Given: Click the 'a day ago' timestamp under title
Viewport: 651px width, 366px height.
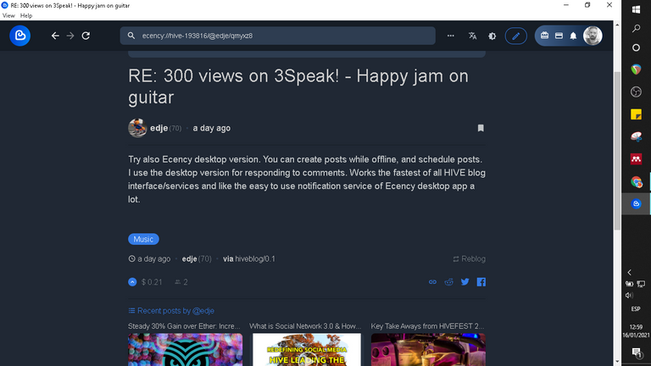Looking at the screenshot, I should point(212,128).
